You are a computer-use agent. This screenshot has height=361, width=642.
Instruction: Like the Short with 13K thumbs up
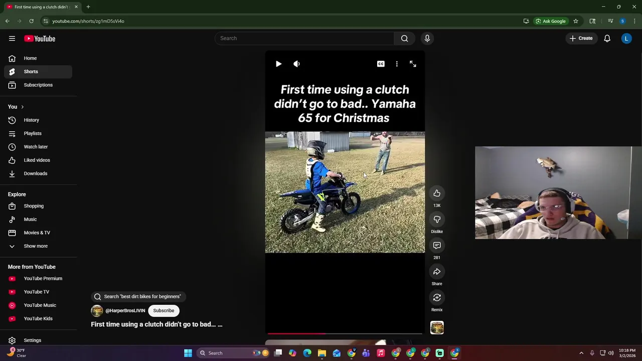(x=437, y=193)
